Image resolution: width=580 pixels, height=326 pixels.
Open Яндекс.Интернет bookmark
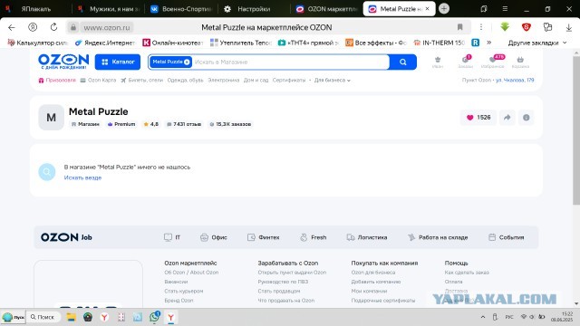[105, 43]
